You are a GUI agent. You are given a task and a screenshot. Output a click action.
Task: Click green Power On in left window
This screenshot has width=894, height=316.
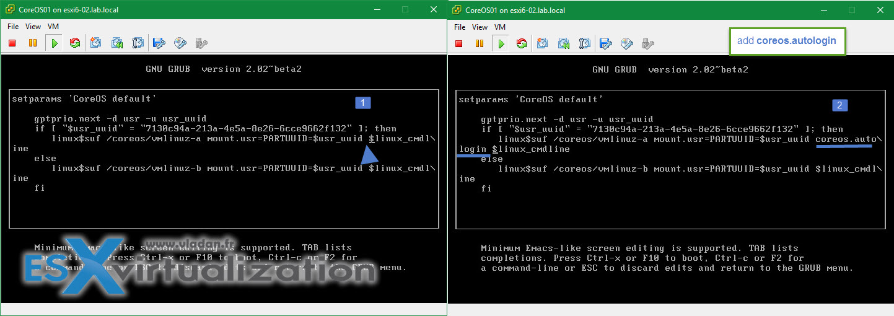55,43
